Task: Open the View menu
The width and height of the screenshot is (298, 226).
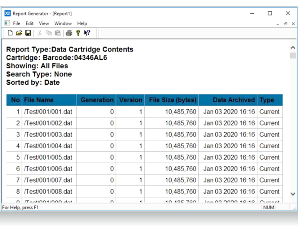Action: pos(44,23)
